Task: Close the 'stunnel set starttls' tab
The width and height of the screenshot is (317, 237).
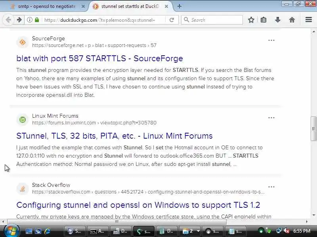Action: pyautogui.click(x=166, y=6)
